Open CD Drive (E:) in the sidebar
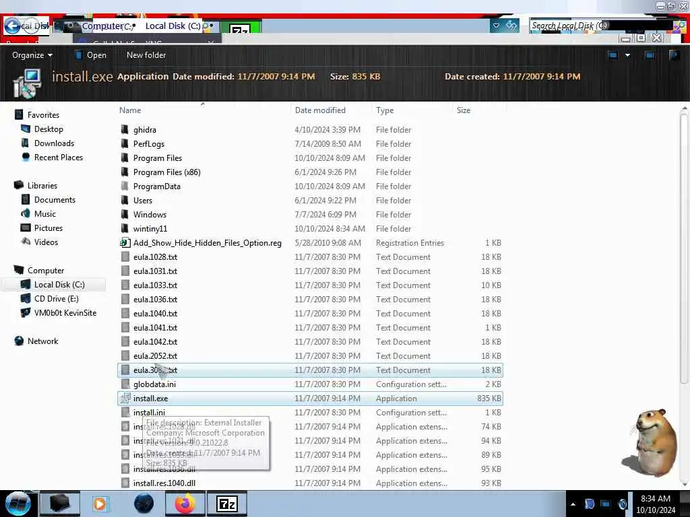This screenshot has width=690, height=517. pos(57,298)
